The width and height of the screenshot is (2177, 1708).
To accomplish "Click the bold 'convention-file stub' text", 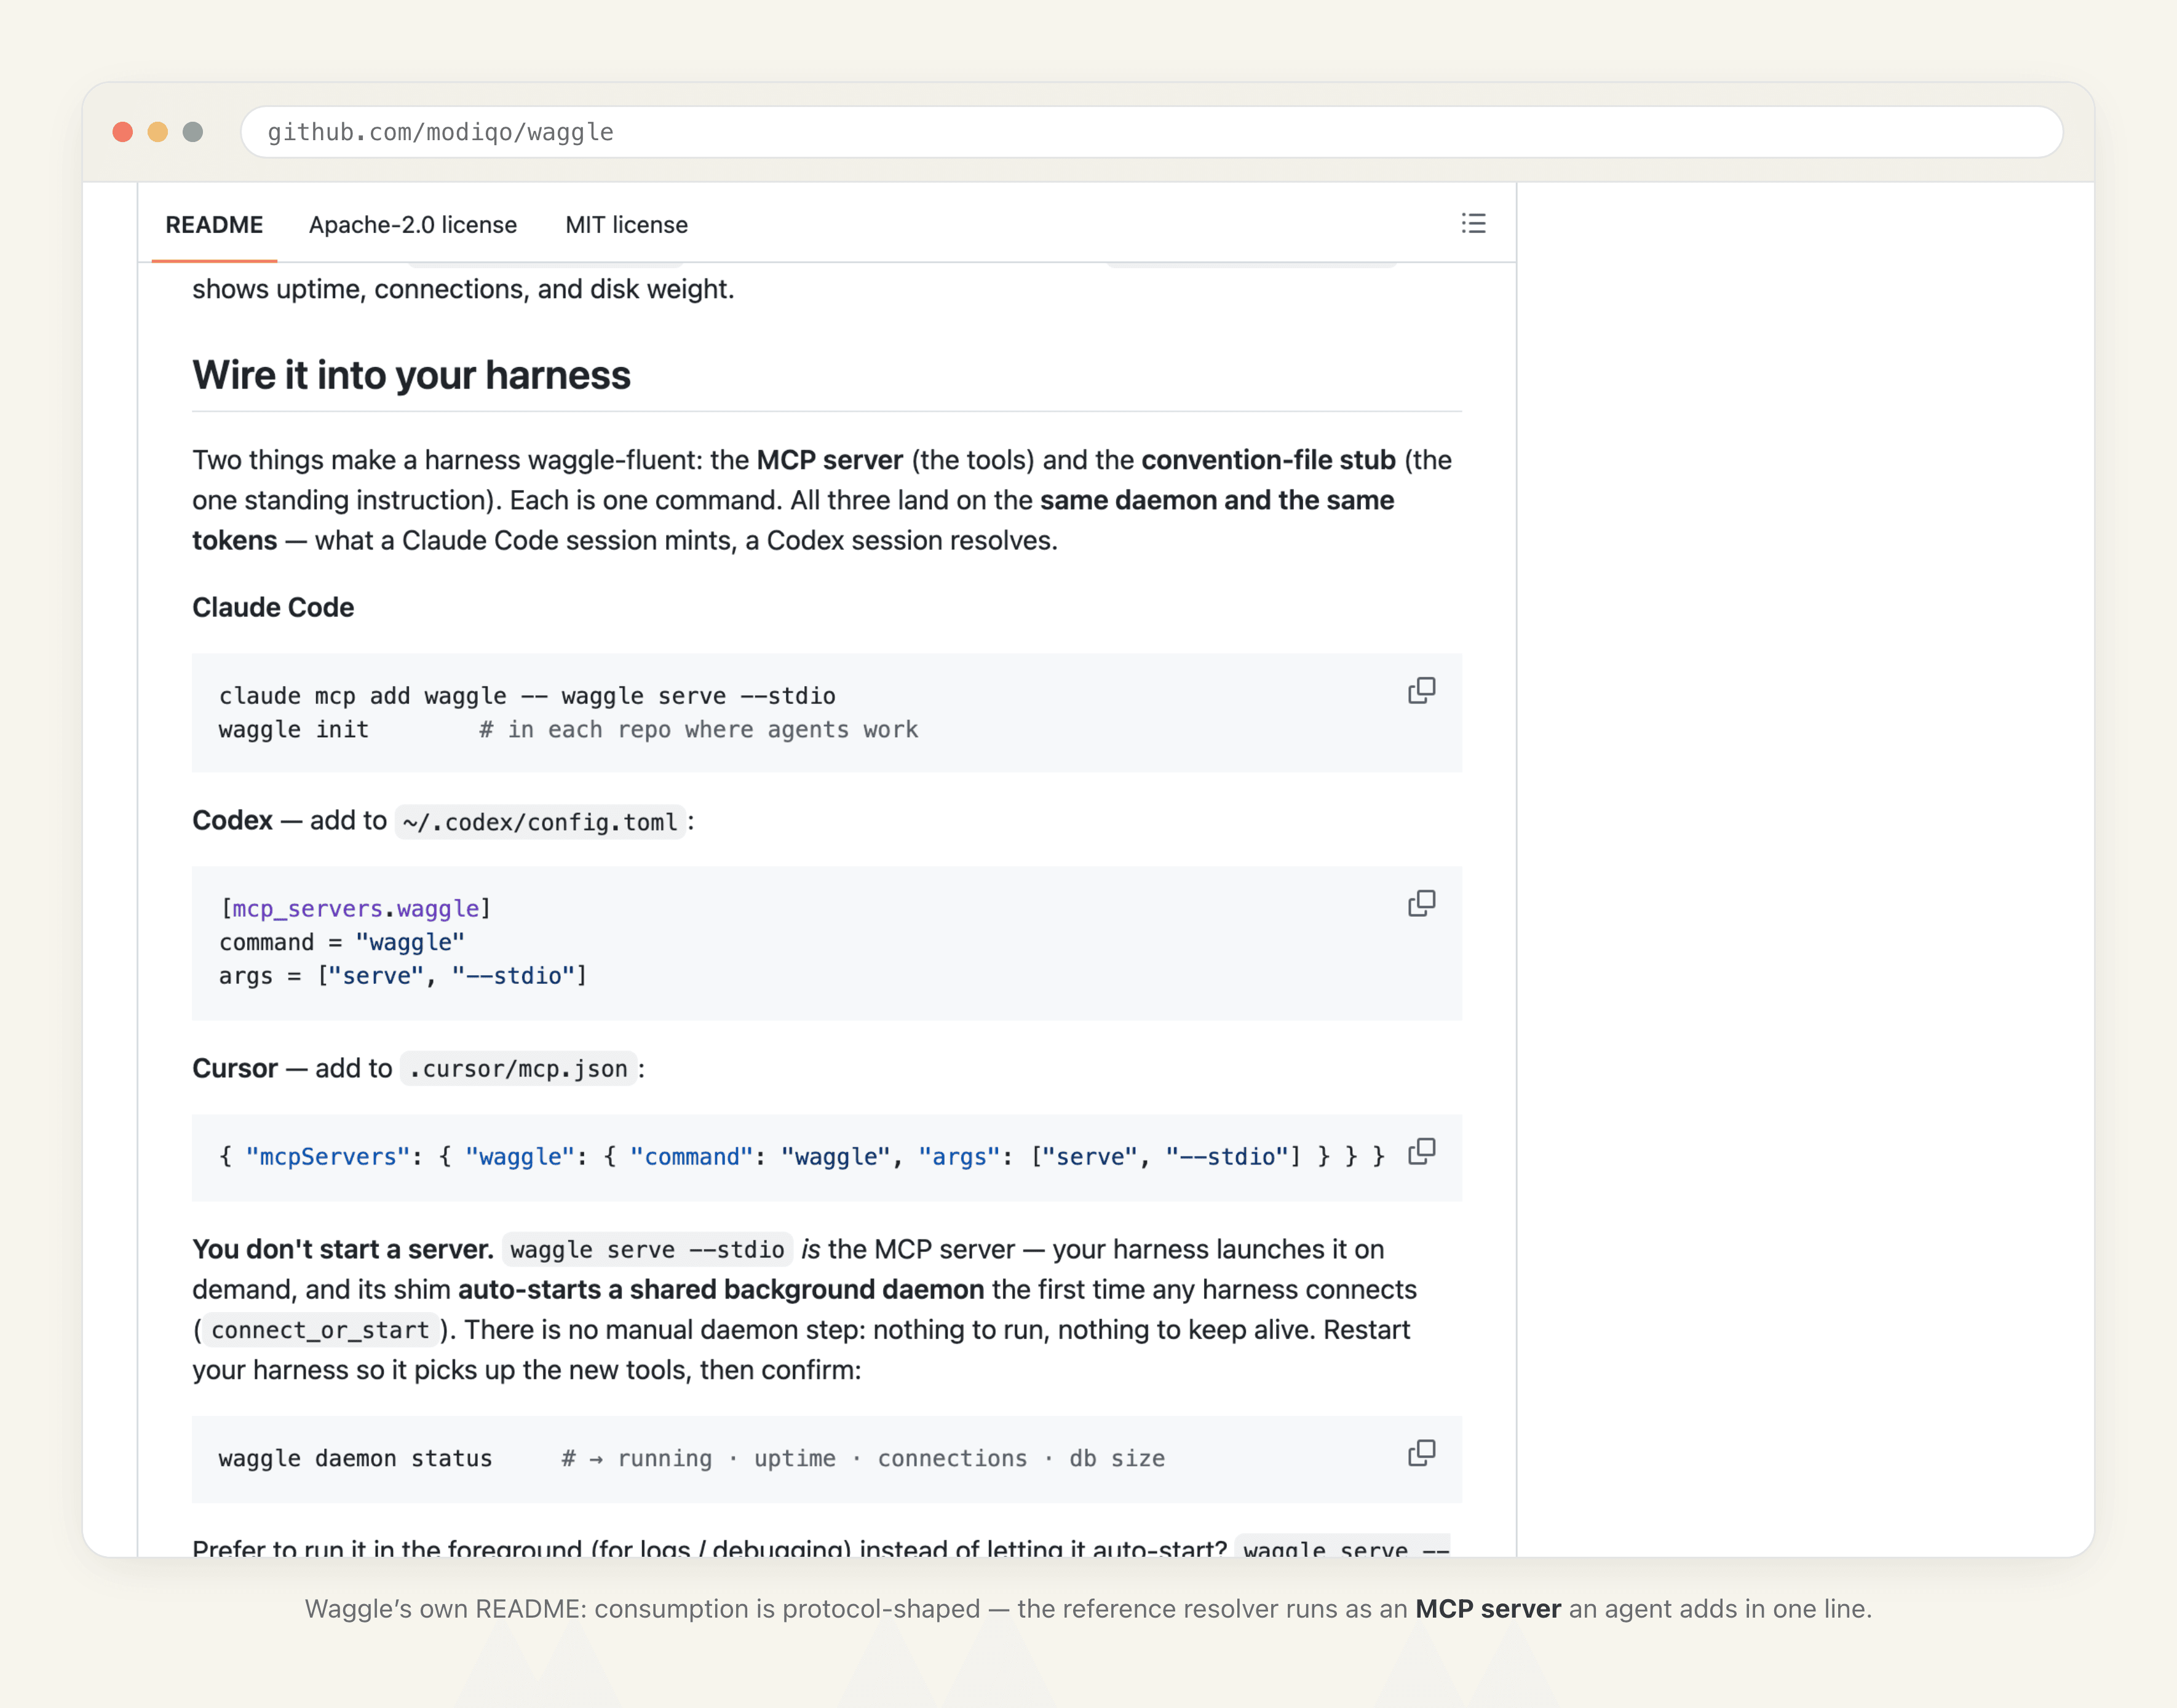I will point(1268,460).
